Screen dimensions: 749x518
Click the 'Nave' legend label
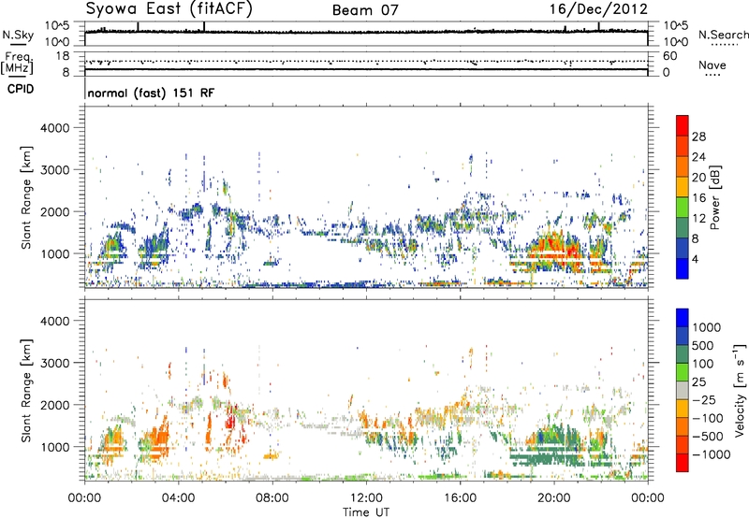[x=712, y=65]
